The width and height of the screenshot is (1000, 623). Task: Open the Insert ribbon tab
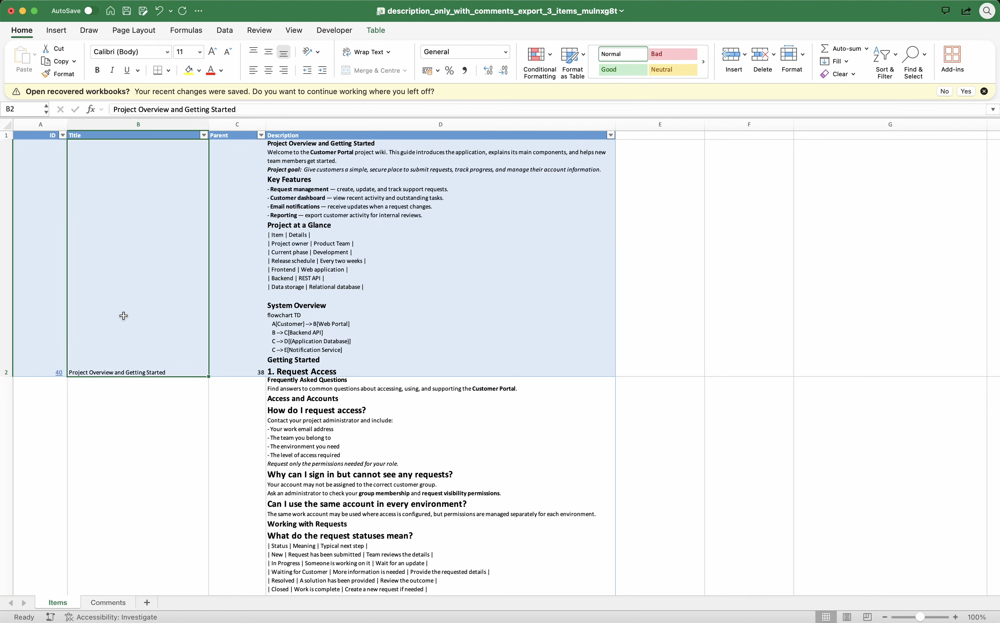coord(56,30)
